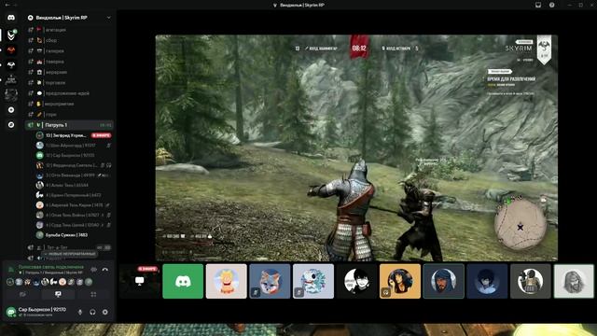Select Зигфрид Угрюм in voice member list
The image size is (597, 336).
74,135
